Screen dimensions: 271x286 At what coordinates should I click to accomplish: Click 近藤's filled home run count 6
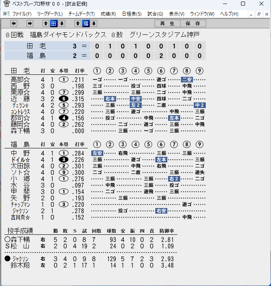(x=64, y=99)
